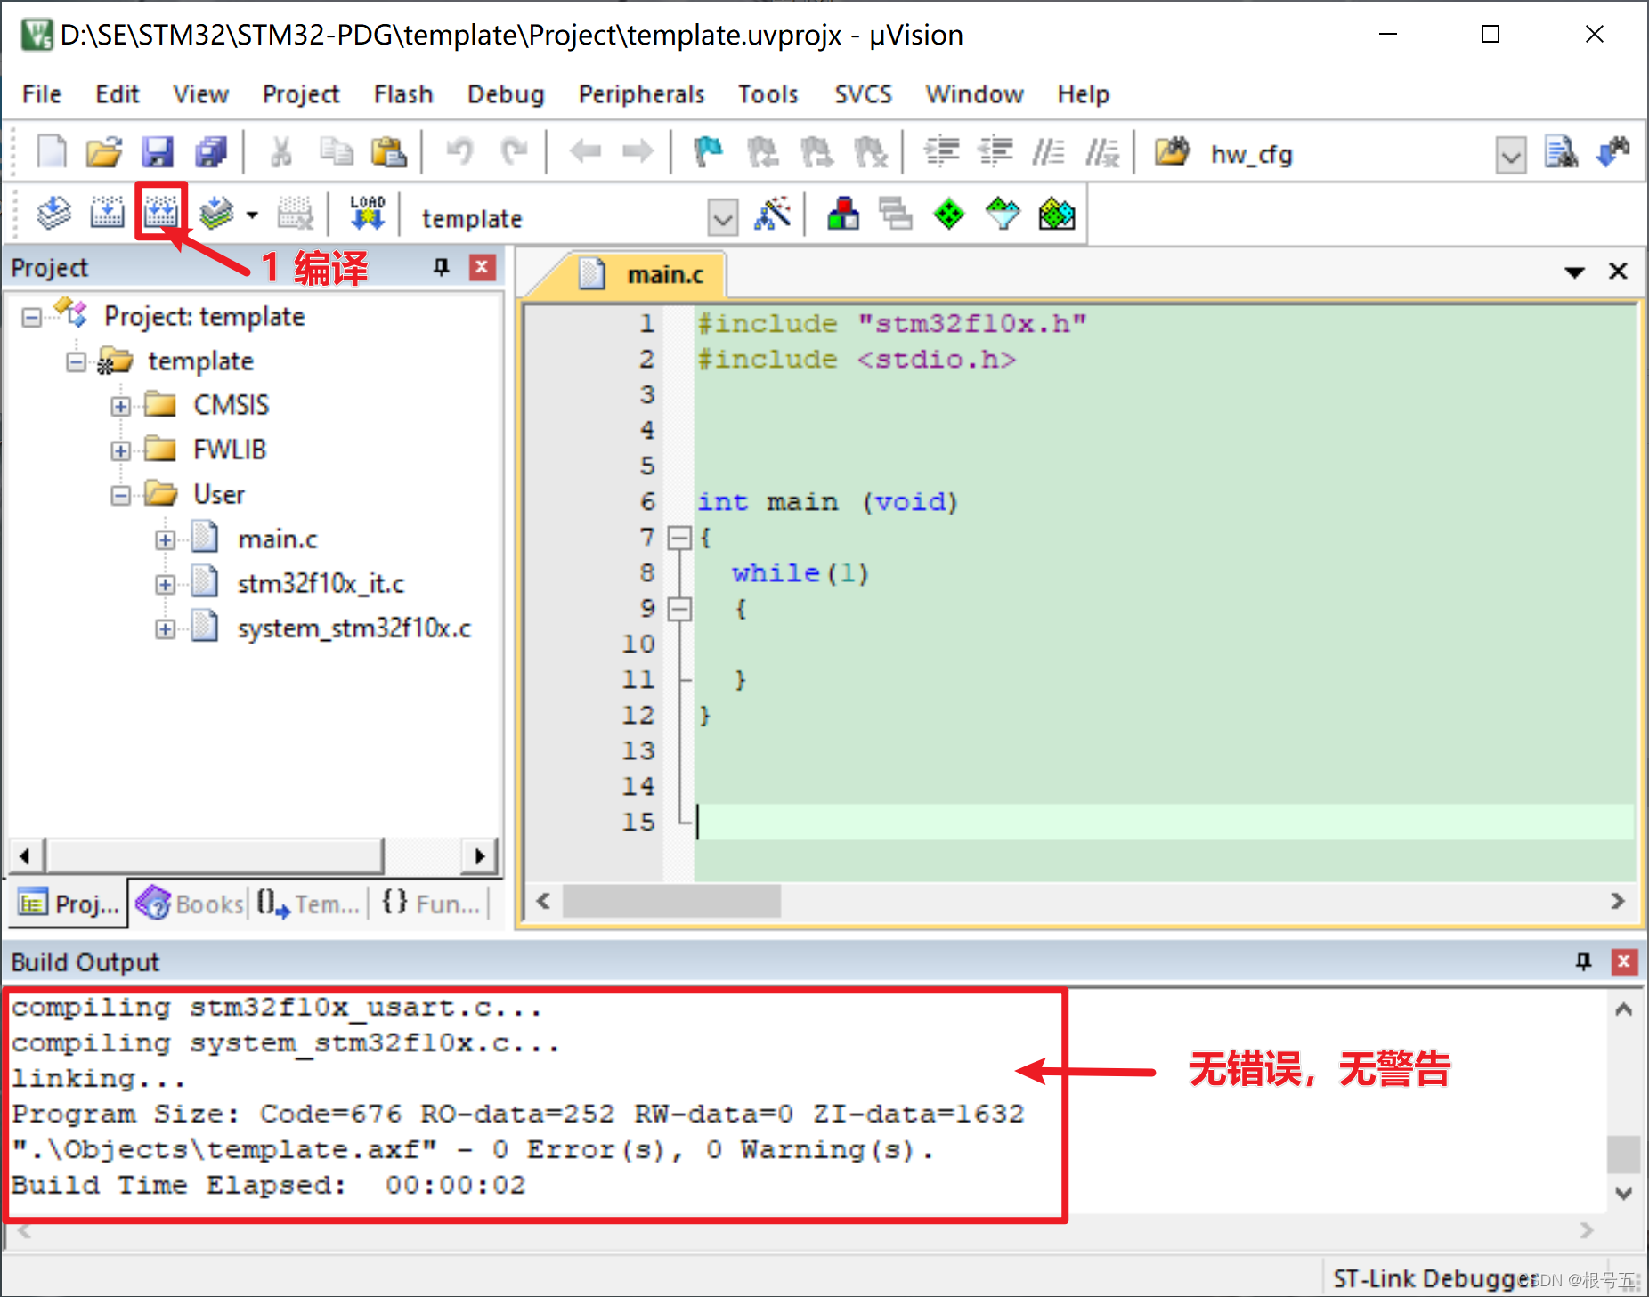Click the Build target icon
This screenshot has height=1297, width=1649.
[x=107, y=214]
